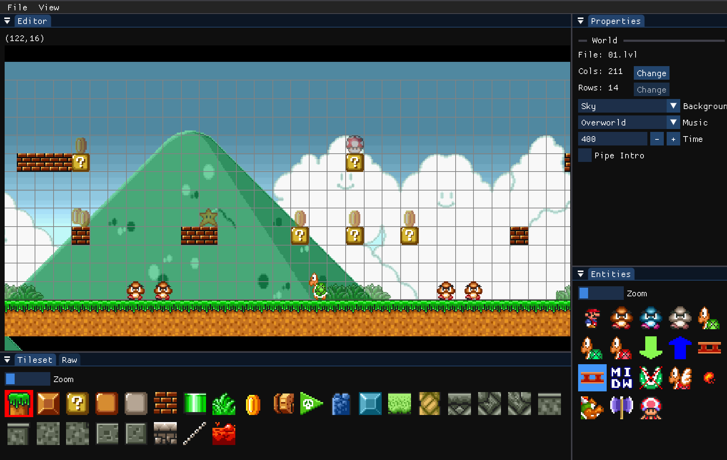Pick the crossed-out piranha plant entity
The image size is (727, 460).
coord(651,378)
